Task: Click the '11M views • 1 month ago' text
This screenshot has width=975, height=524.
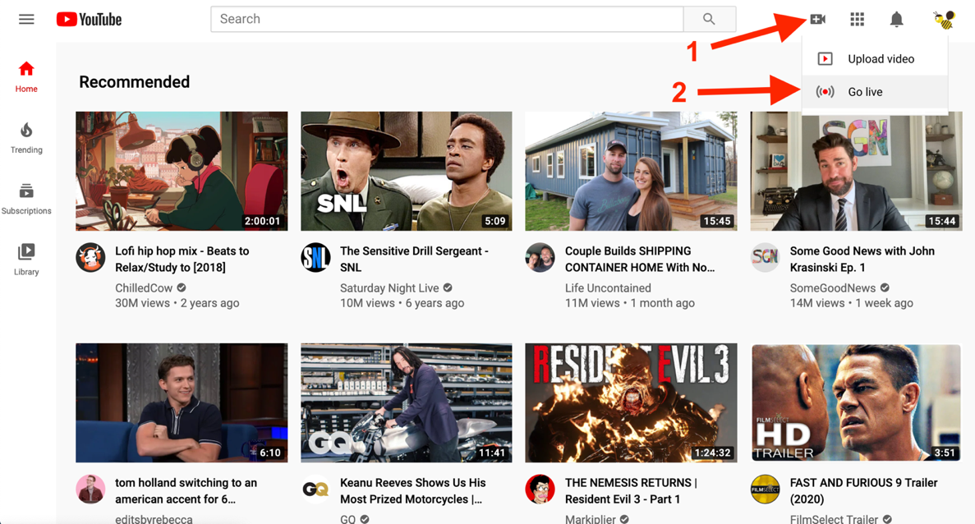Action: tap(629, 303)
